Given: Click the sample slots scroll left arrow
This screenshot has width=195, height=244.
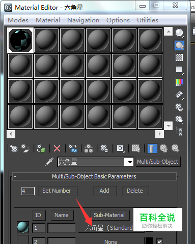Looking at the screenshot, I should click(x=11, y=134).
